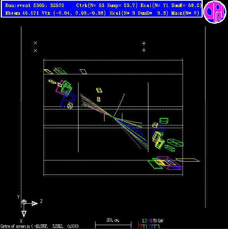Click the magenta calorimeter cluster at bottom
This screenshot has width=228, height=229.
click(x=169, y=163)
